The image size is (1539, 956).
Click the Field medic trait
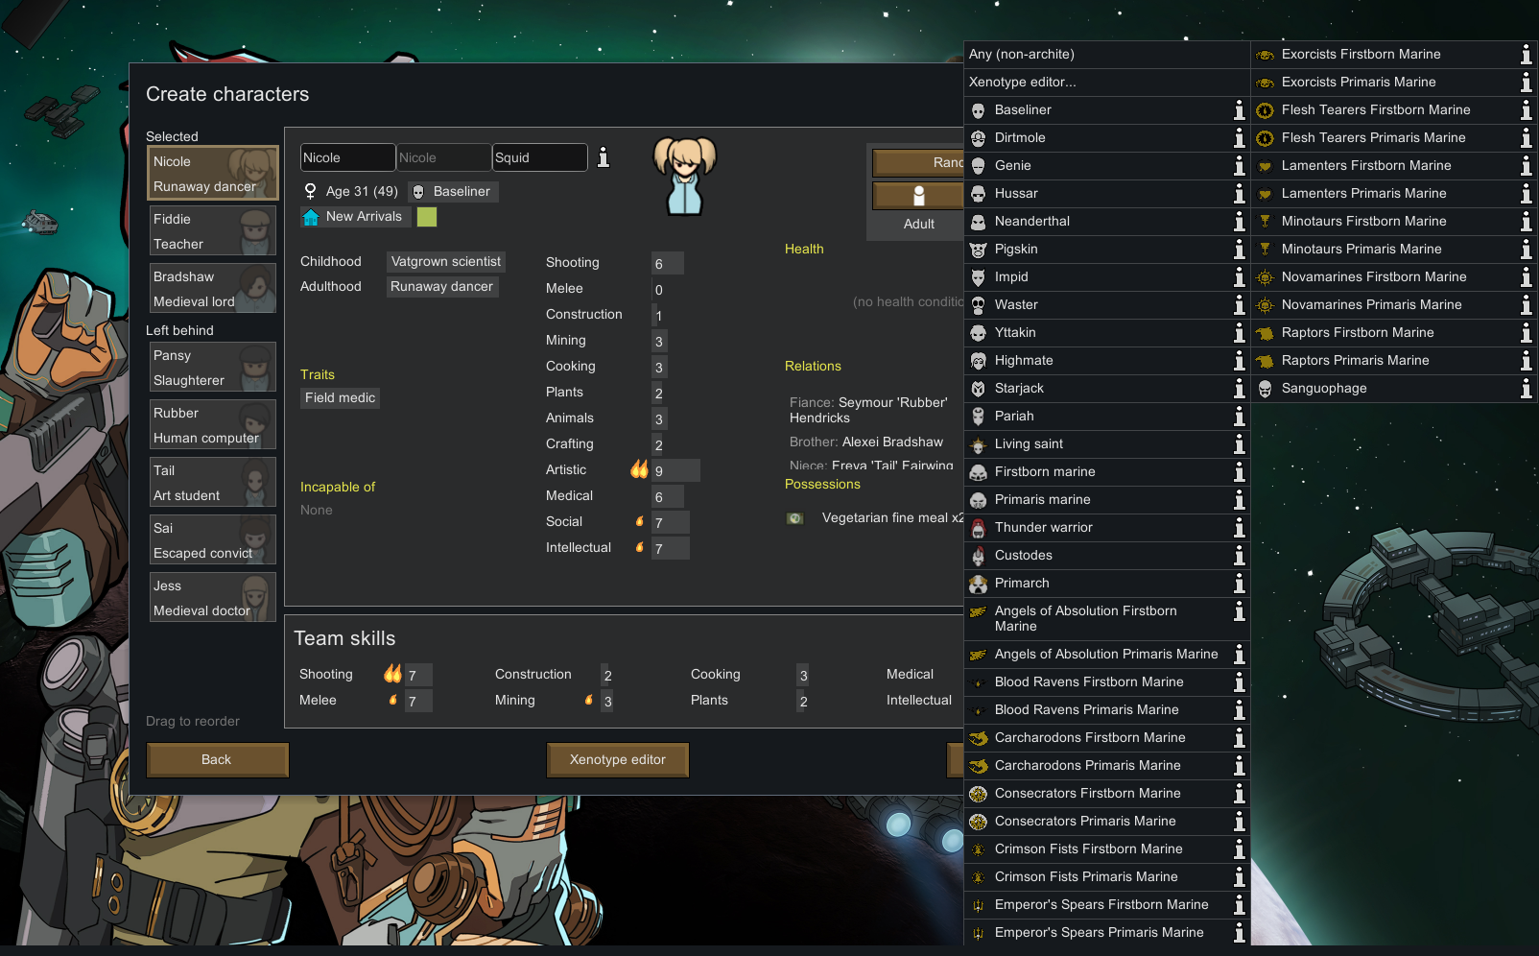click(341, 398)
